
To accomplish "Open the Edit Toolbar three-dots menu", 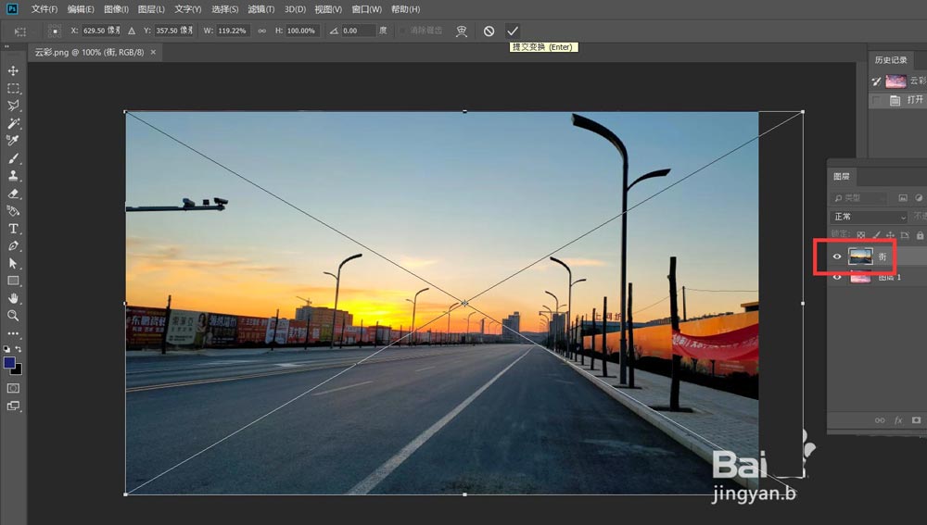I will 13,333.
